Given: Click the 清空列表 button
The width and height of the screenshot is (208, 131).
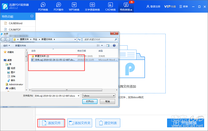Looking at the screenshot, I should point(108,123).
